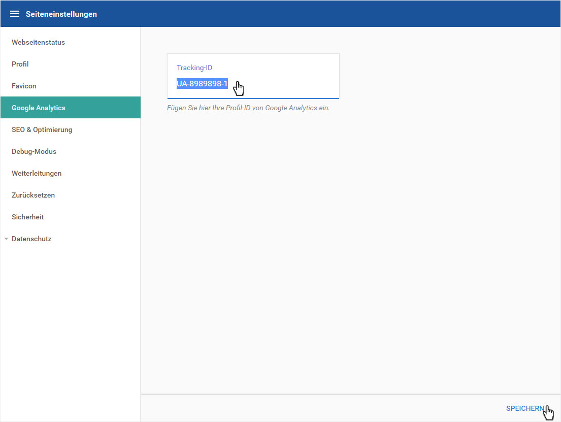
Task: Open the hamburger menu icon
Action: coord(15,14)
